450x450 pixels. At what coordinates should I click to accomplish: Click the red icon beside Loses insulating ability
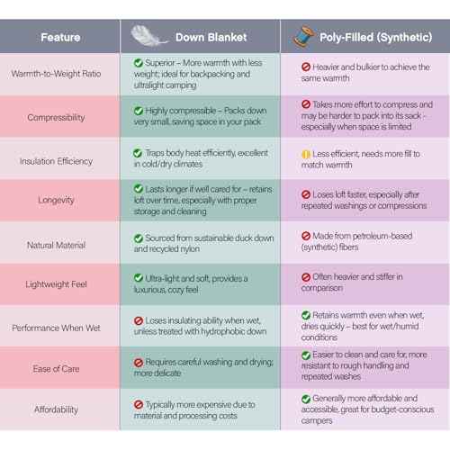pyautogui.click(x=139, y=320)
